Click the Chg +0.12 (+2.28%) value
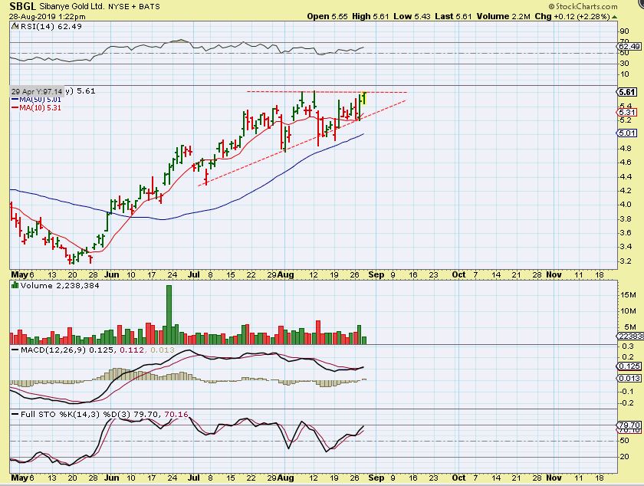This screenshot has width=644, height=486. [x=573, y=16]
